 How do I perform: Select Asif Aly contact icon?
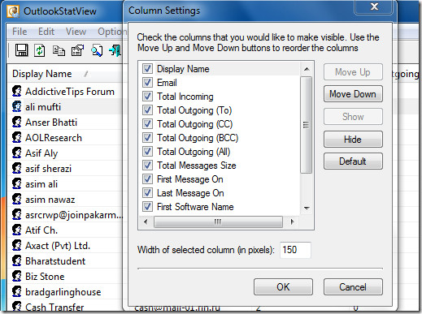pos(17,153)
